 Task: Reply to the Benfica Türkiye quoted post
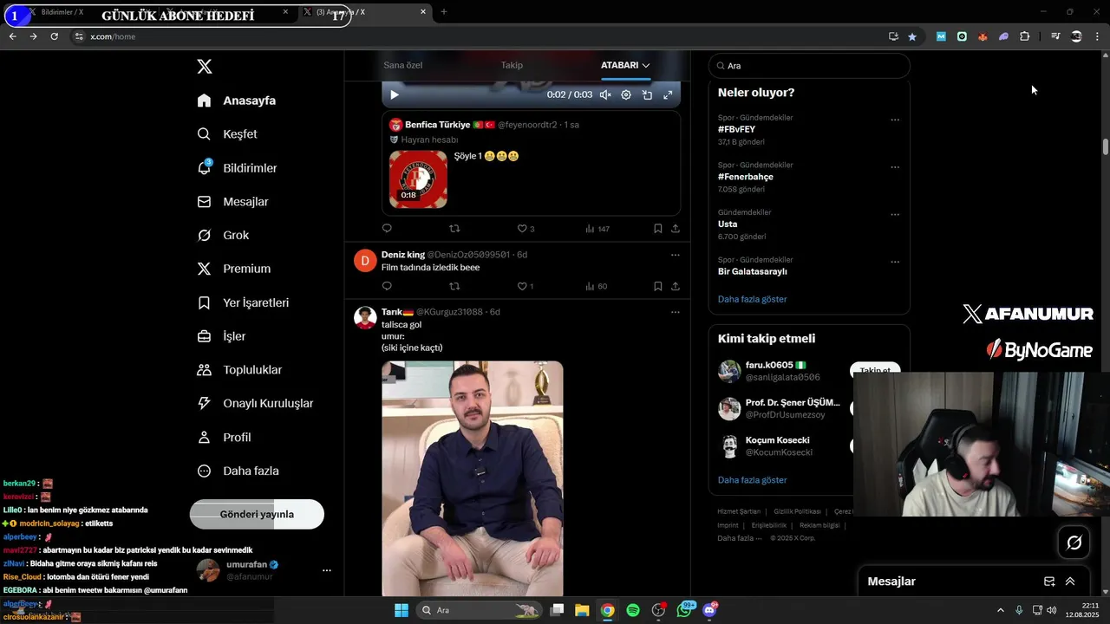387,229
